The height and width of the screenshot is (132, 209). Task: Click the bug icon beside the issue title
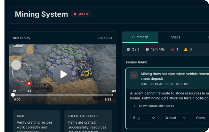(x=134, y=76)
